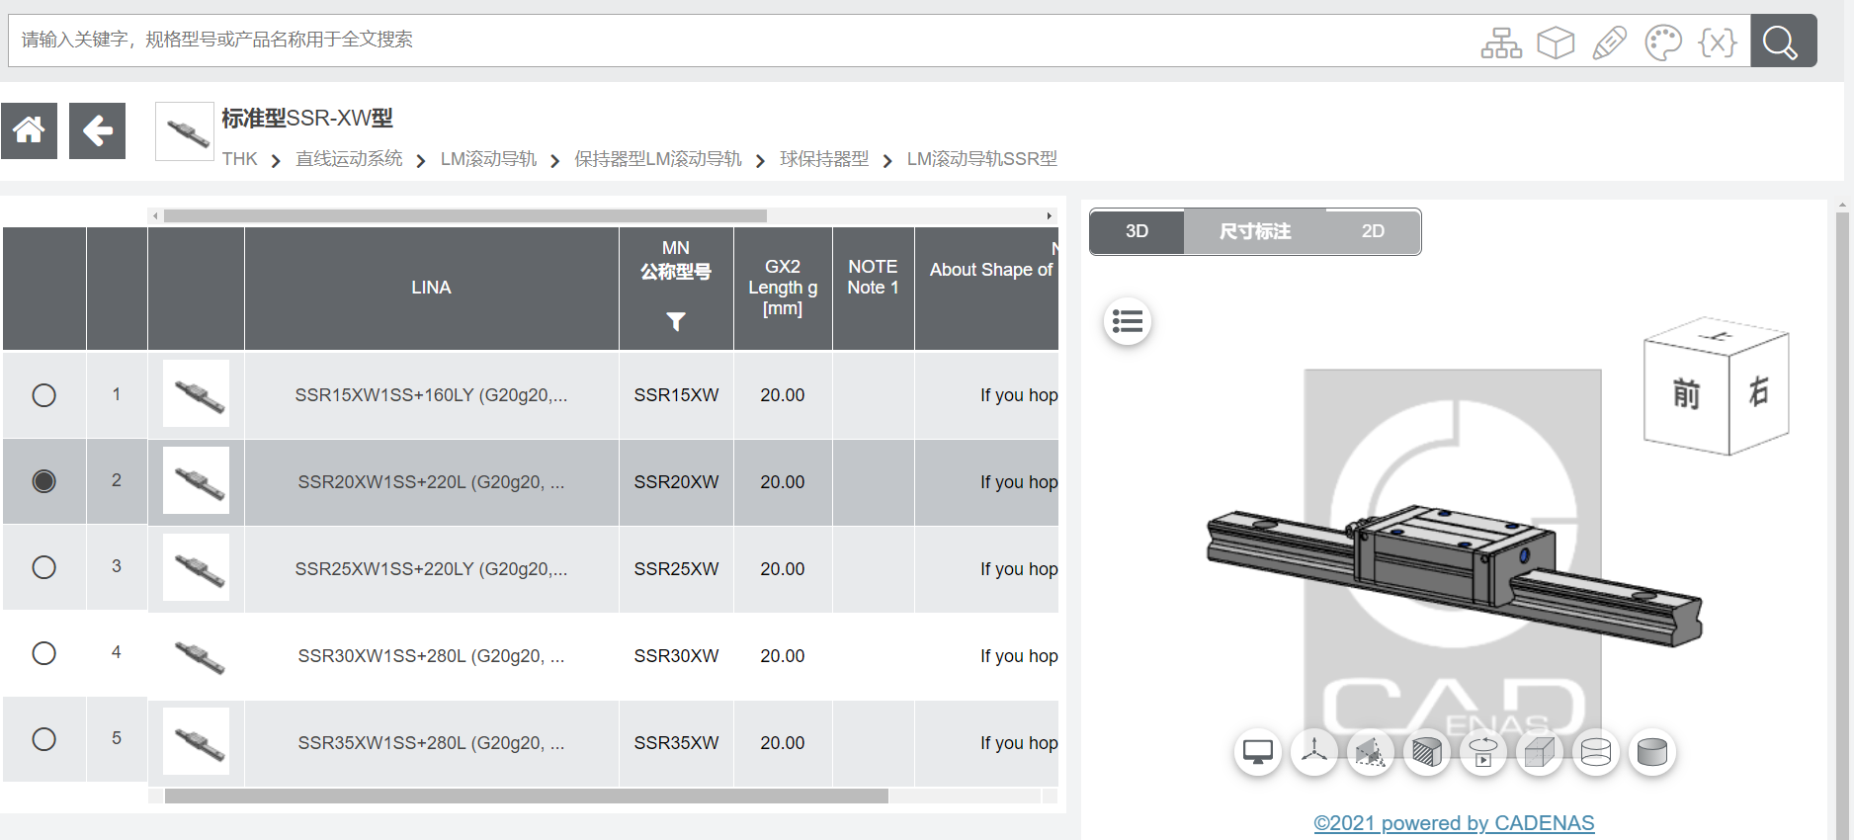This screenshot has height=840, width=1854.
Task: Filter the MN nominal model column
Action: pos(676,321)
